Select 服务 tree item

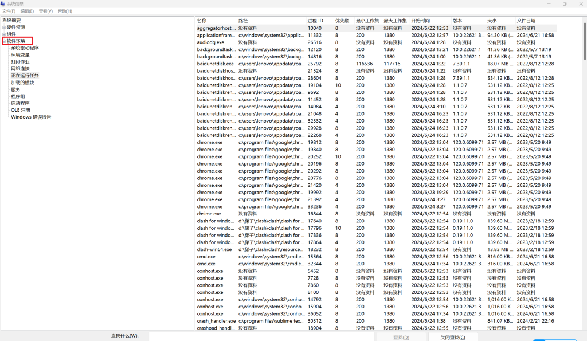[x=15, y=89]
